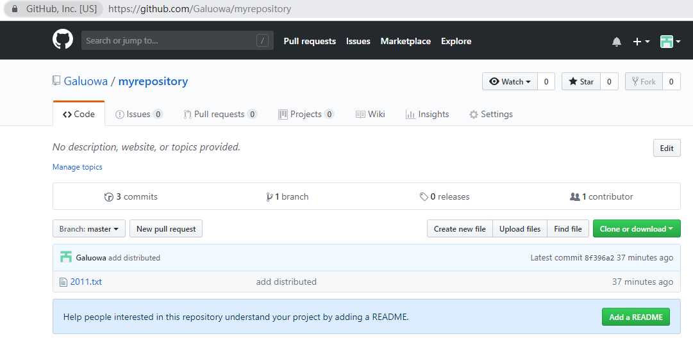The width and height of the screenshot is (693, 343).
Task: Click Manage topics link
Action: (x=78, y=167)
